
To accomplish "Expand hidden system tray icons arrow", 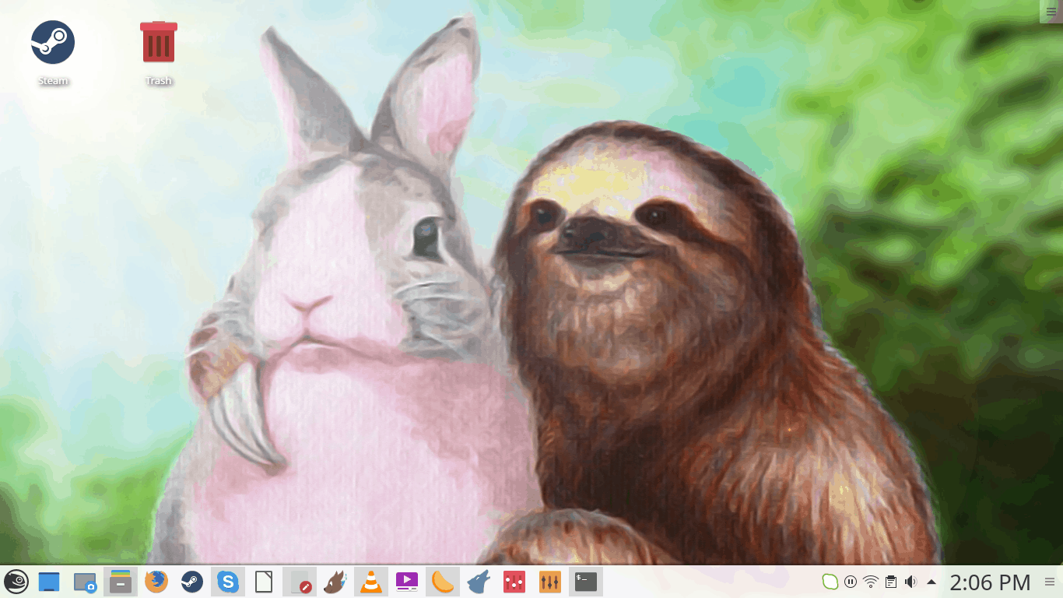I will click(931, 582).
